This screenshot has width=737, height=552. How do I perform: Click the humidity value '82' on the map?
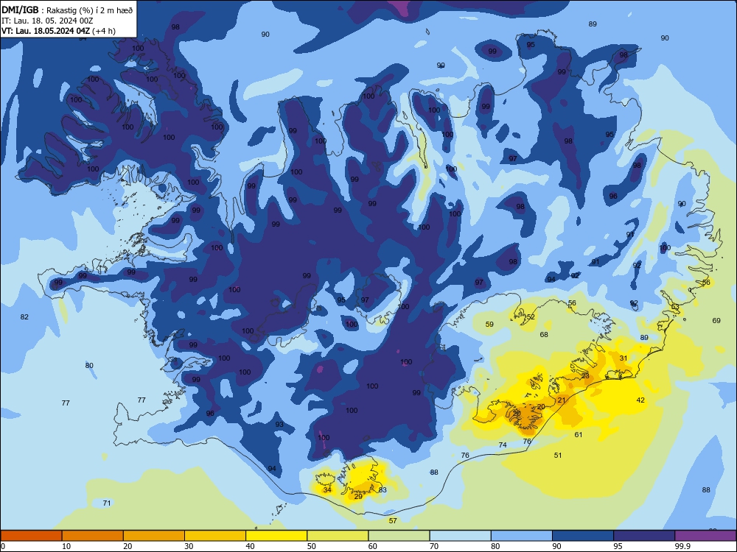(x=24, y=316)
